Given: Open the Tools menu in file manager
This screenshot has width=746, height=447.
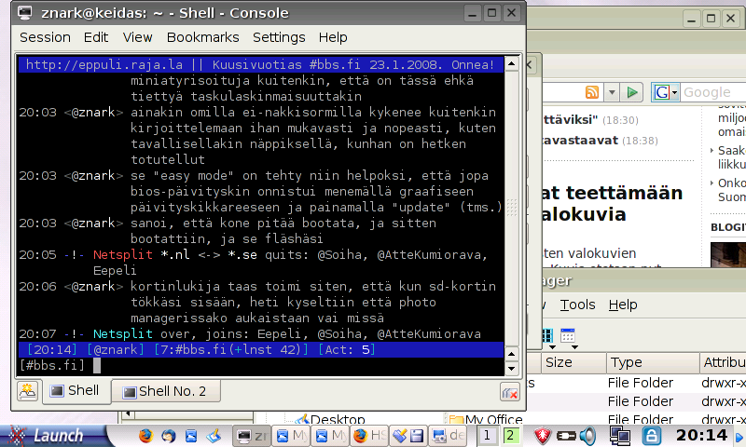Looking at the screenshot, I should click(x=577, y=305).
